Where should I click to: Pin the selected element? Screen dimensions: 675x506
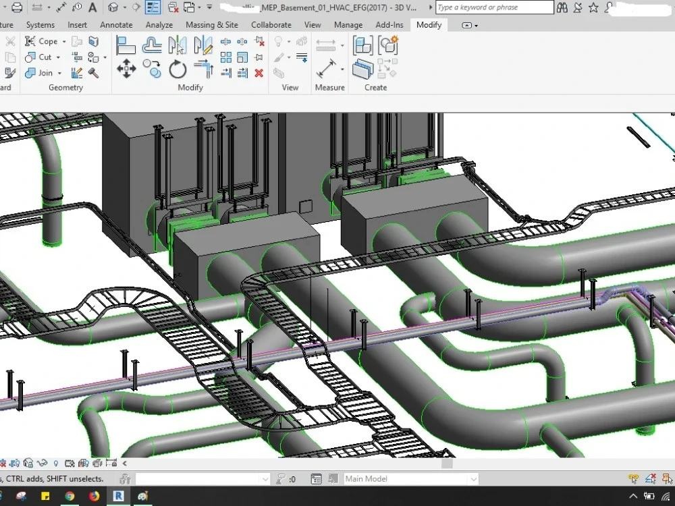259,57
